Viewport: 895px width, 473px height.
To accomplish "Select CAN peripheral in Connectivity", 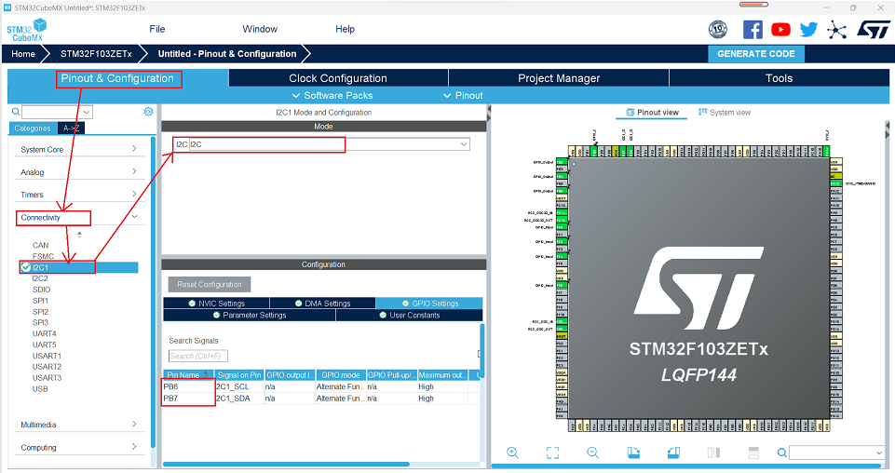I will pyautogui.click(x=41, y=245).
